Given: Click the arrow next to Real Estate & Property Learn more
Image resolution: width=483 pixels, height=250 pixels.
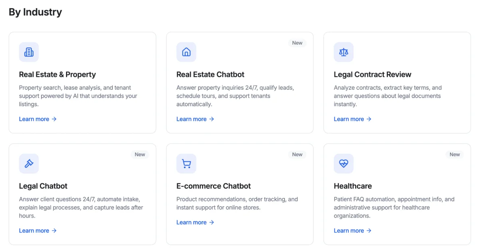Looking at the screenshot, I should [x=54, y=119].
